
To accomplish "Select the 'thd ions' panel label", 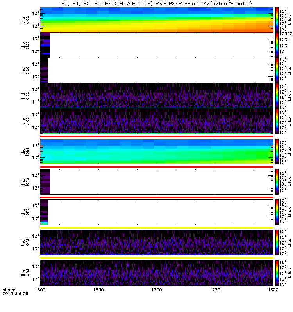I will (x=25, y=243).
